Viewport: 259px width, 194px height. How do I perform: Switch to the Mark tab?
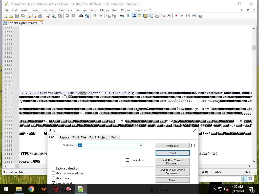coord(114,137)
